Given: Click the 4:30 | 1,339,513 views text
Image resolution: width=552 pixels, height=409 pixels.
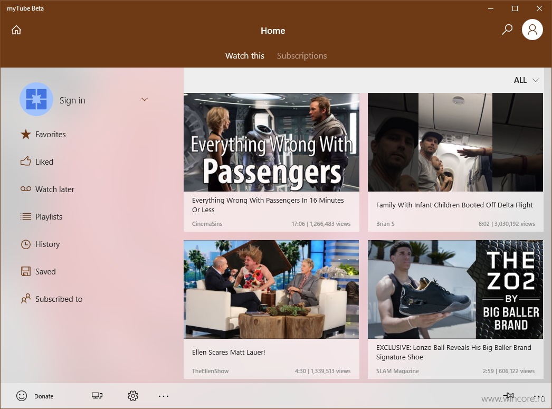Looking at the screenshot, I should [323, 371].
